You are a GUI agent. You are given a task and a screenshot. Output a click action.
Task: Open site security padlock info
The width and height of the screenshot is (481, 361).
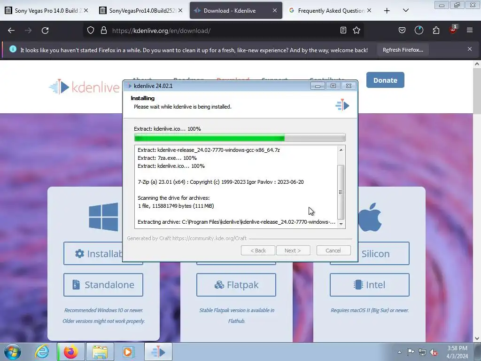tap(104, 31)
